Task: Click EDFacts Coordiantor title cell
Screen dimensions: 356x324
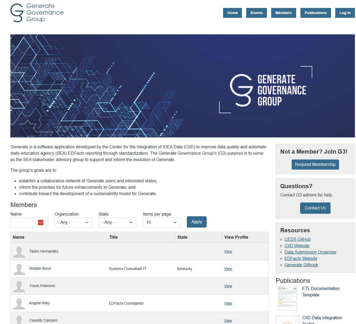Action: click(126, 303)
